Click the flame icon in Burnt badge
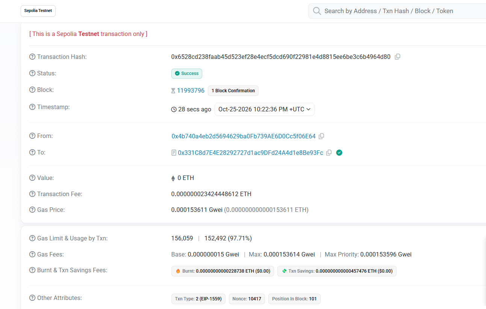Screen dimensions: 486x309 click(x=178, y=271)
